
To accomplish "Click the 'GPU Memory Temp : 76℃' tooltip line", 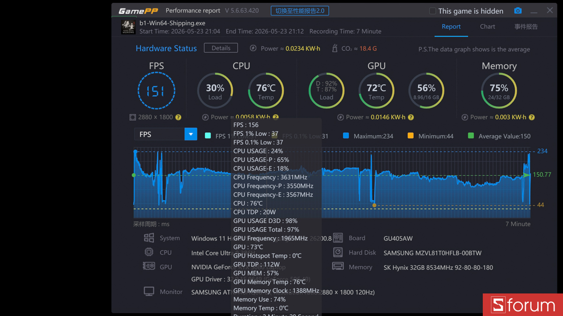I will coord(270,282).
